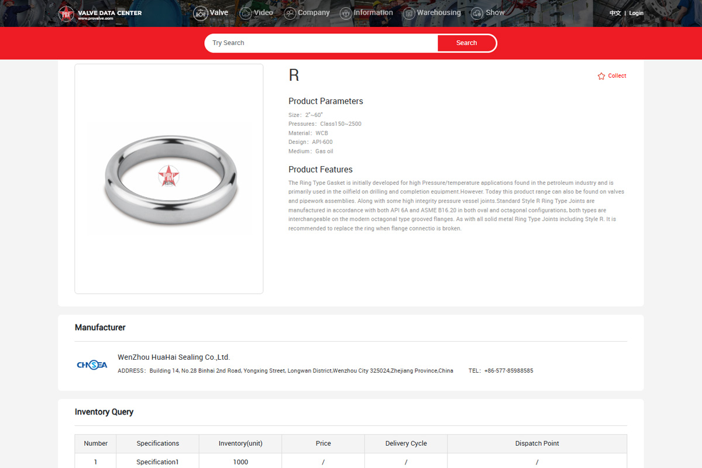The width and height of the screenshot is (702, 468).
Task: Go to the Warehousing menu item
Action: [439, 12]
